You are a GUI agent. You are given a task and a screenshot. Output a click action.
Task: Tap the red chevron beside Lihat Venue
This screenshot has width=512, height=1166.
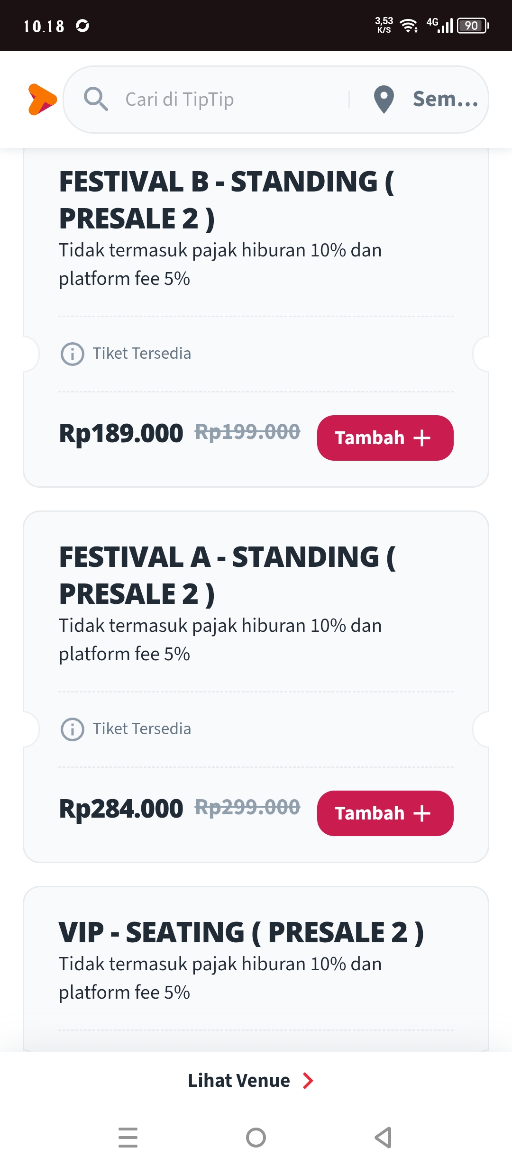(x=308, y=1081)
